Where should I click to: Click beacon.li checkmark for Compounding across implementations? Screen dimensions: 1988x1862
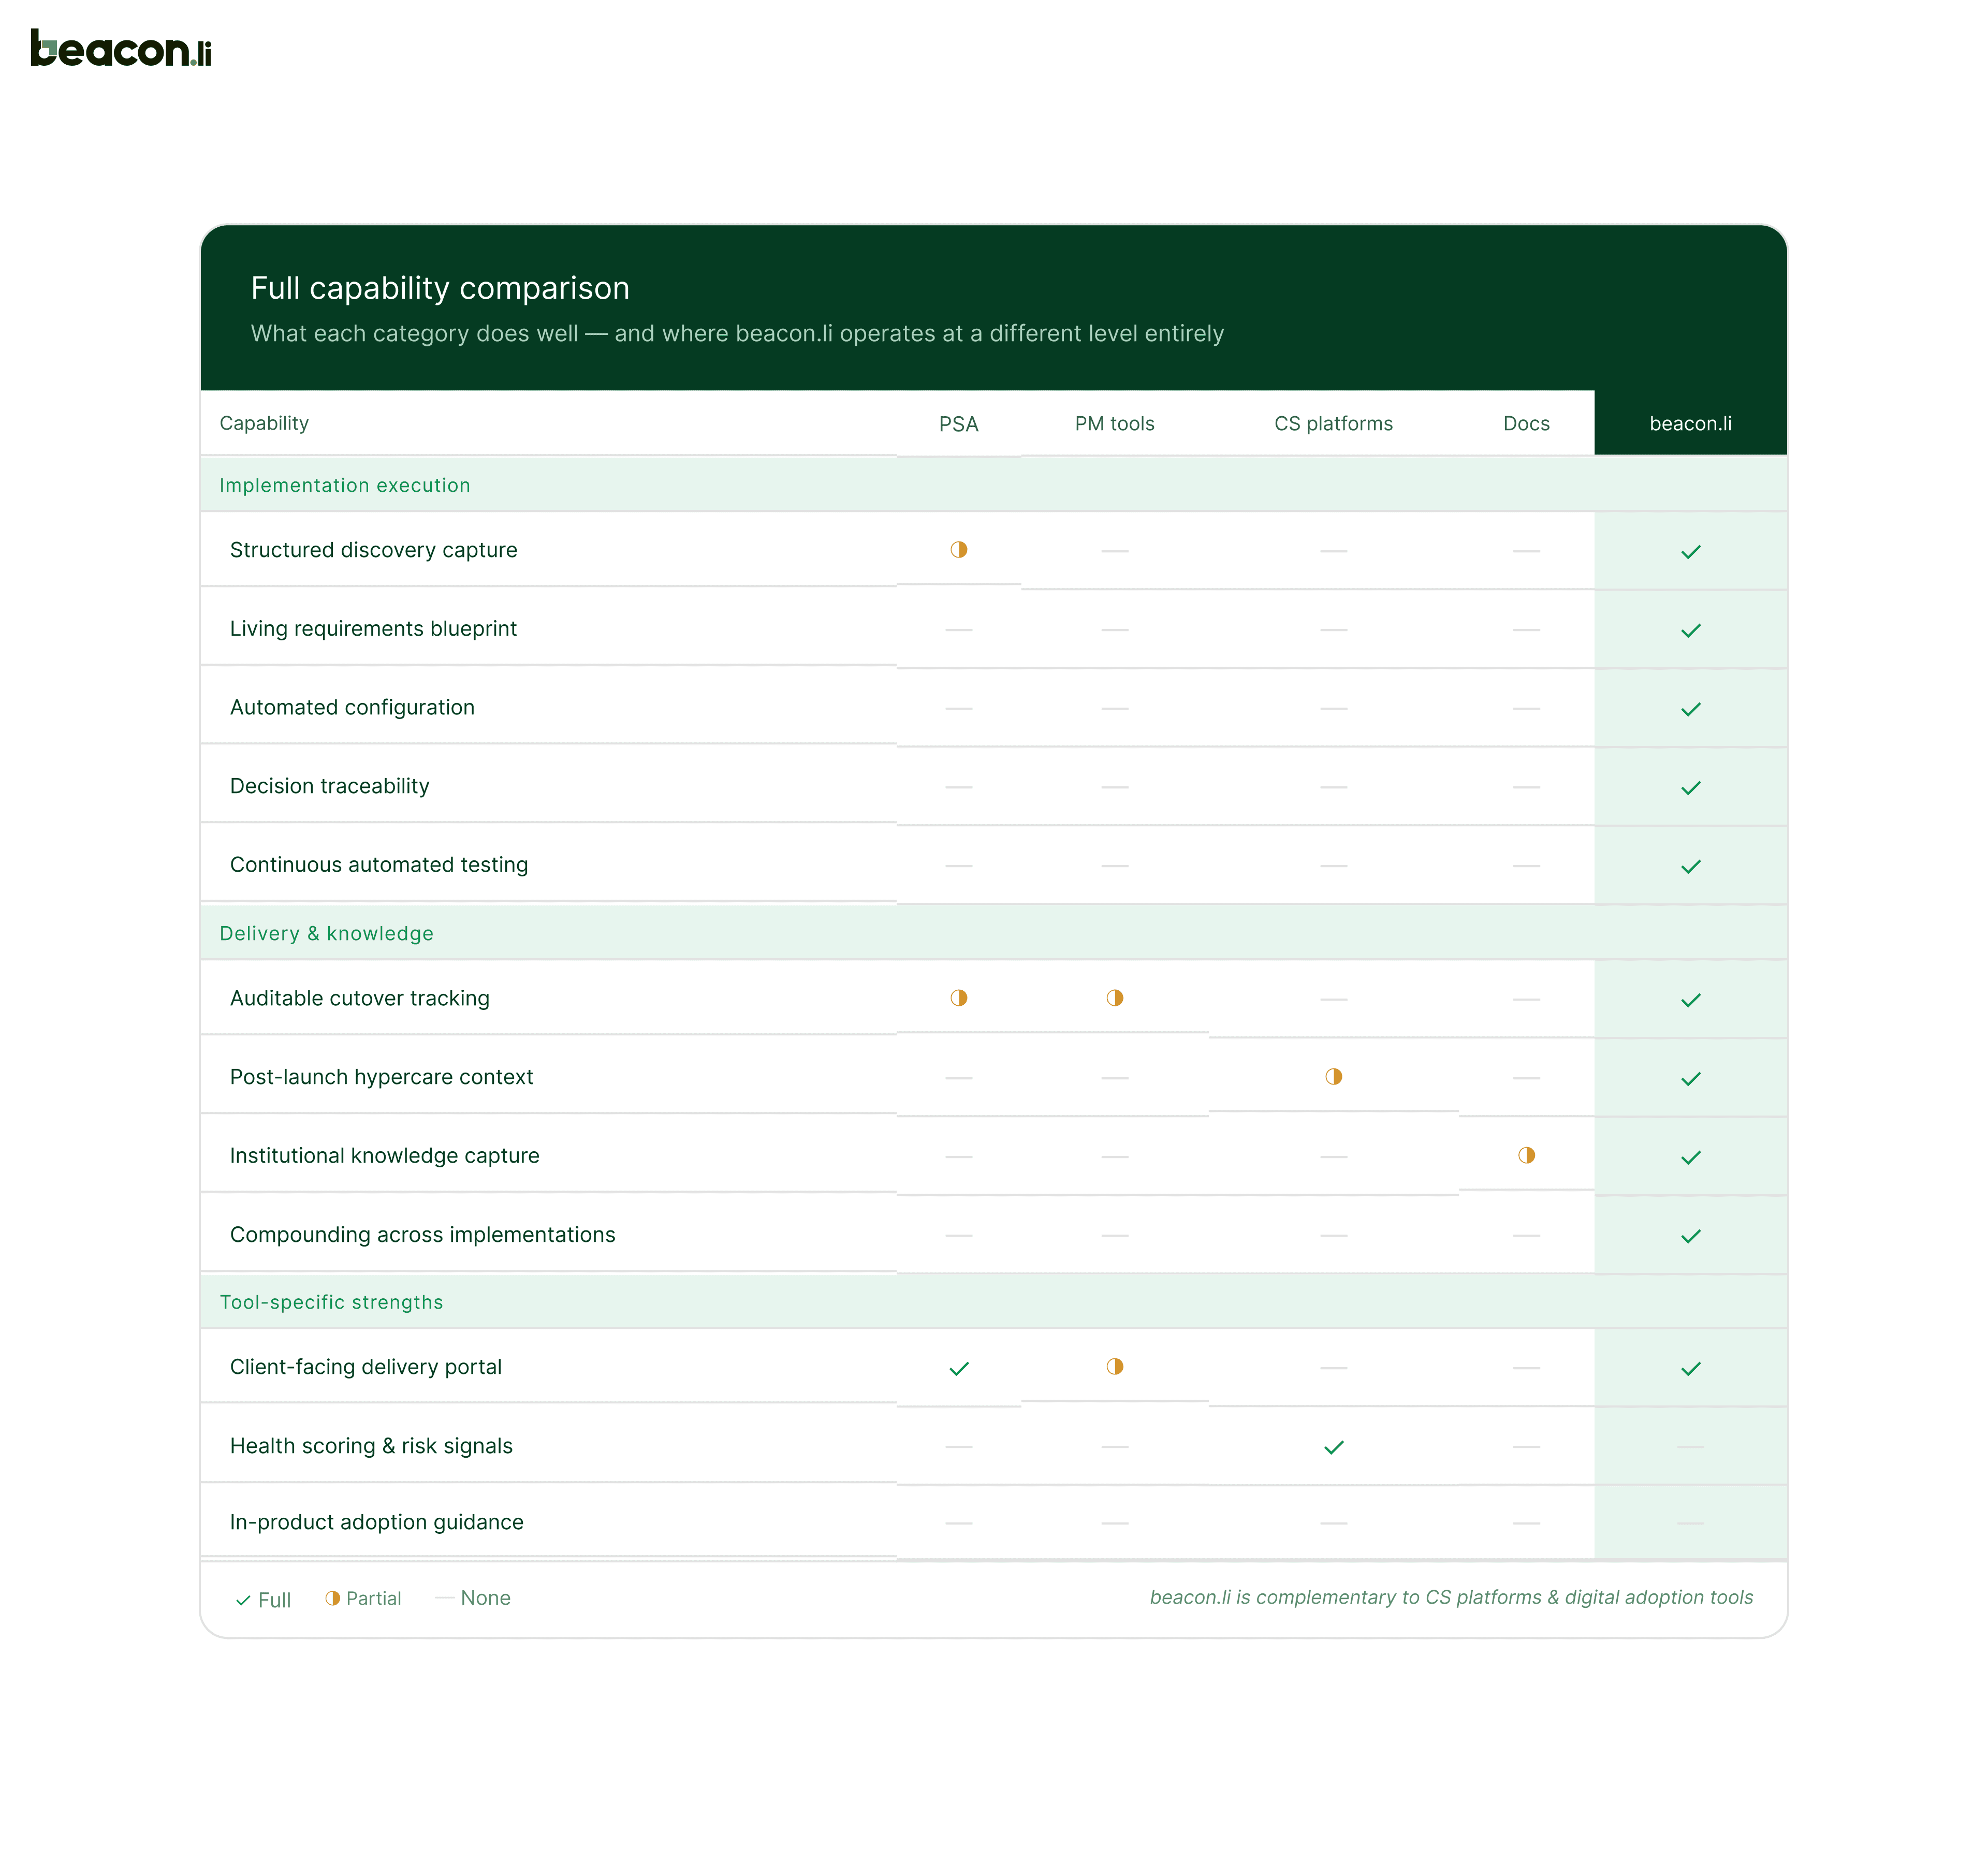(x=1690, y=1236)
